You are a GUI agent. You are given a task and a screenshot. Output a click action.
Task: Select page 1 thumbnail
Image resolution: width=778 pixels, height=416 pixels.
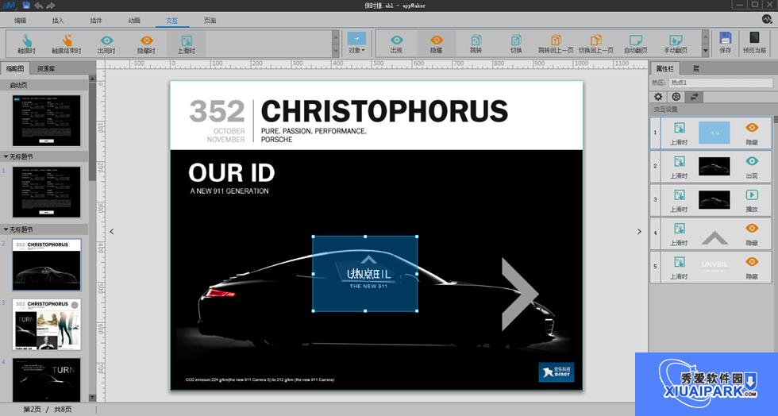(x=47, y=192)
